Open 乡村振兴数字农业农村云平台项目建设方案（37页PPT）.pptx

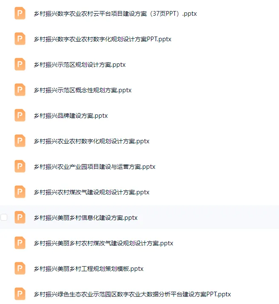click(115, 14)
